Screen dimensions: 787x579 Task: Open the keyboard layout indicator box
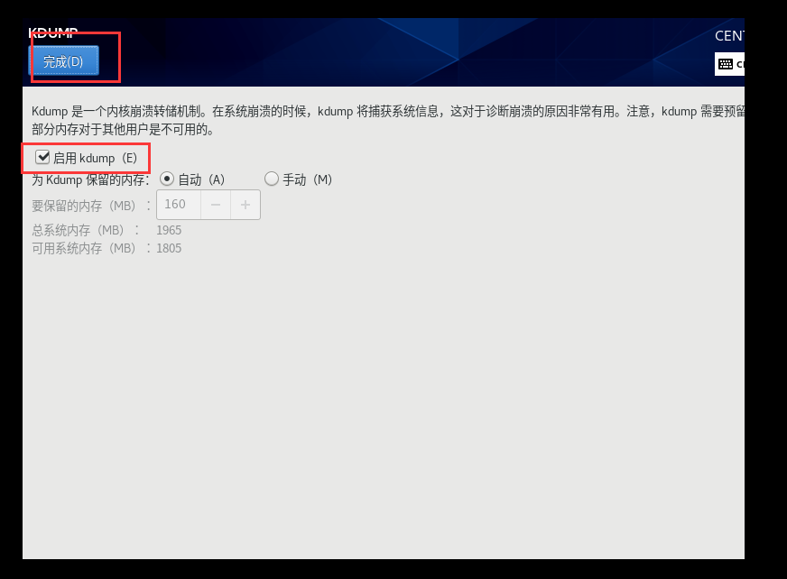pyautogui.click(x=730, y=64)
